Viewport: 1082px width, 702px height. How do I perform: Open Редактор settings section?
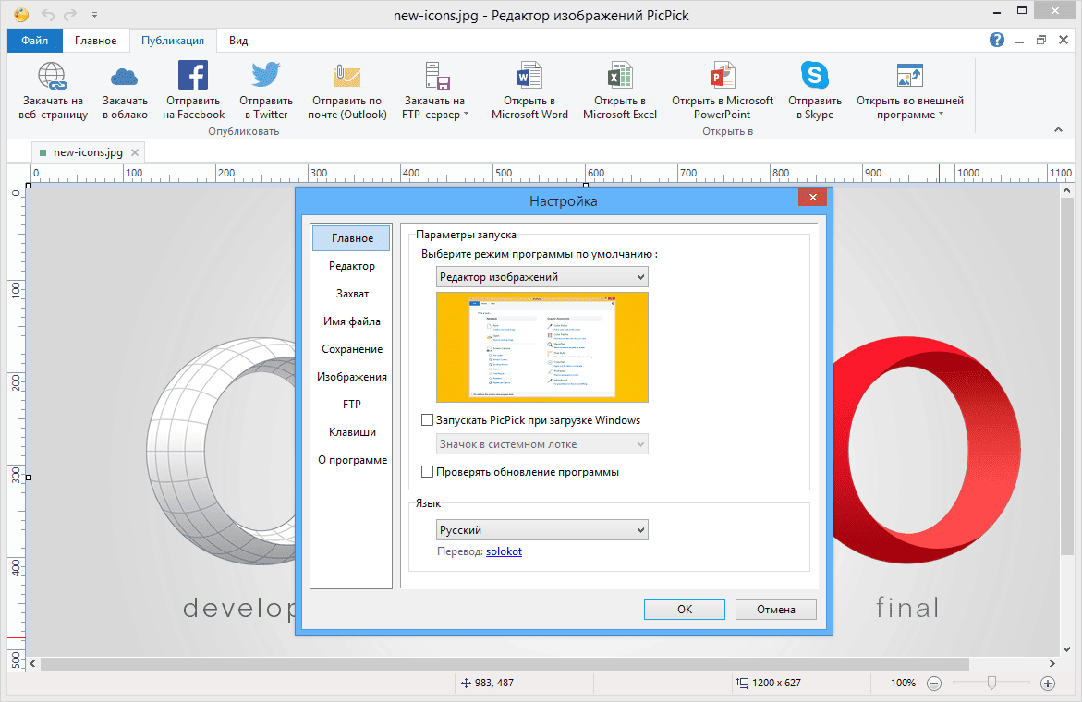click(x=352, y=265)
